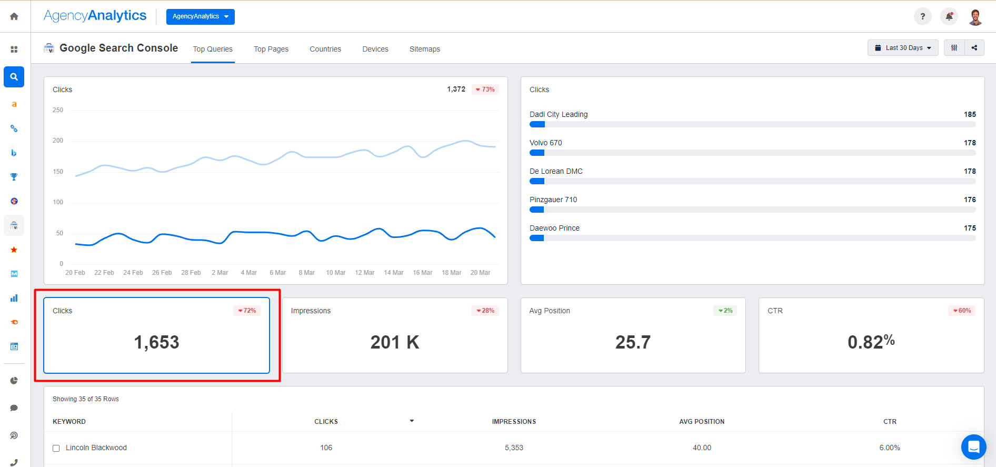Open the Sitemaps tab

[x=425, y=49]
